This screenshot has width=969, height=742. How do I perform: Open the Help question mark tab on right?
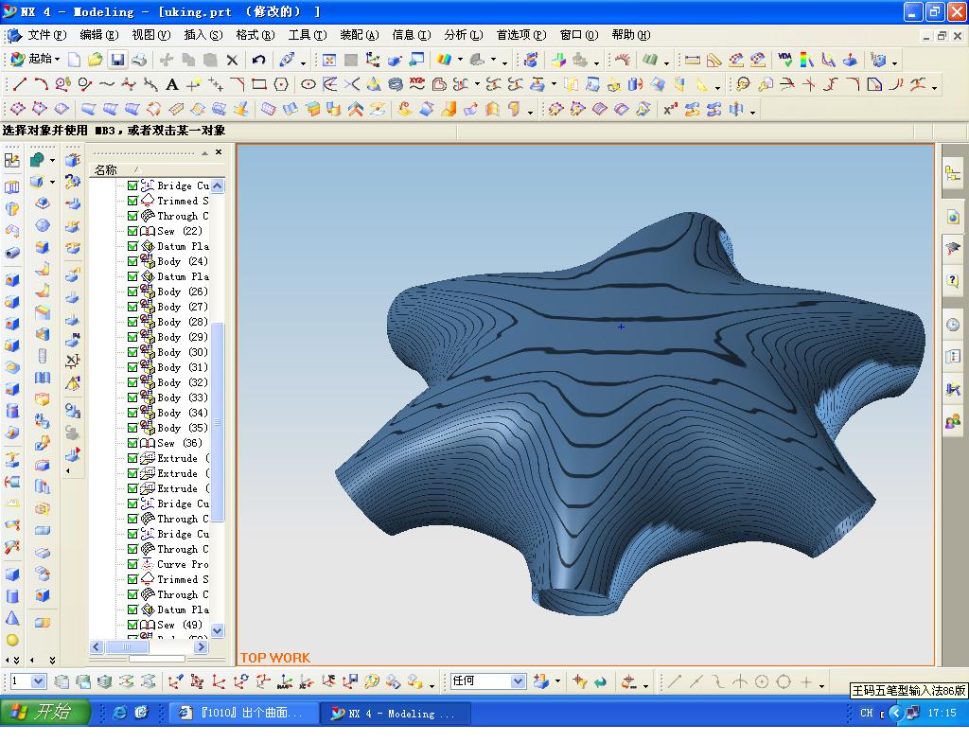(953, 280)
